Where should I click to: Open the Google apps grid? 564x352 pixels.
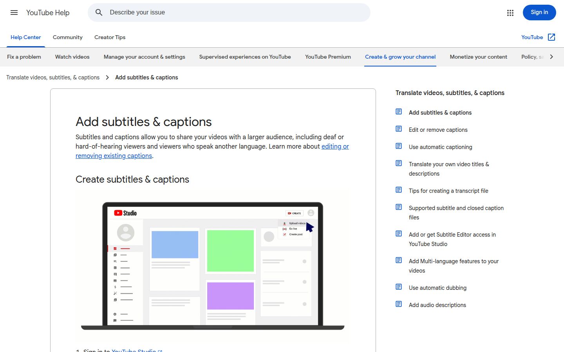(x=510, y=13)
